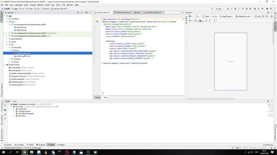Switch to the activity_pdf01.xml editor tab
Screen dimensions: 277x155
coord(154,12)
